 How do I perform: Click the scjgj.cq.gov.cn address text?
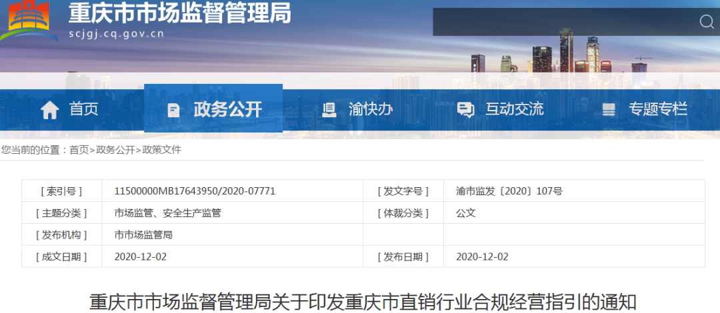point(116,35)
